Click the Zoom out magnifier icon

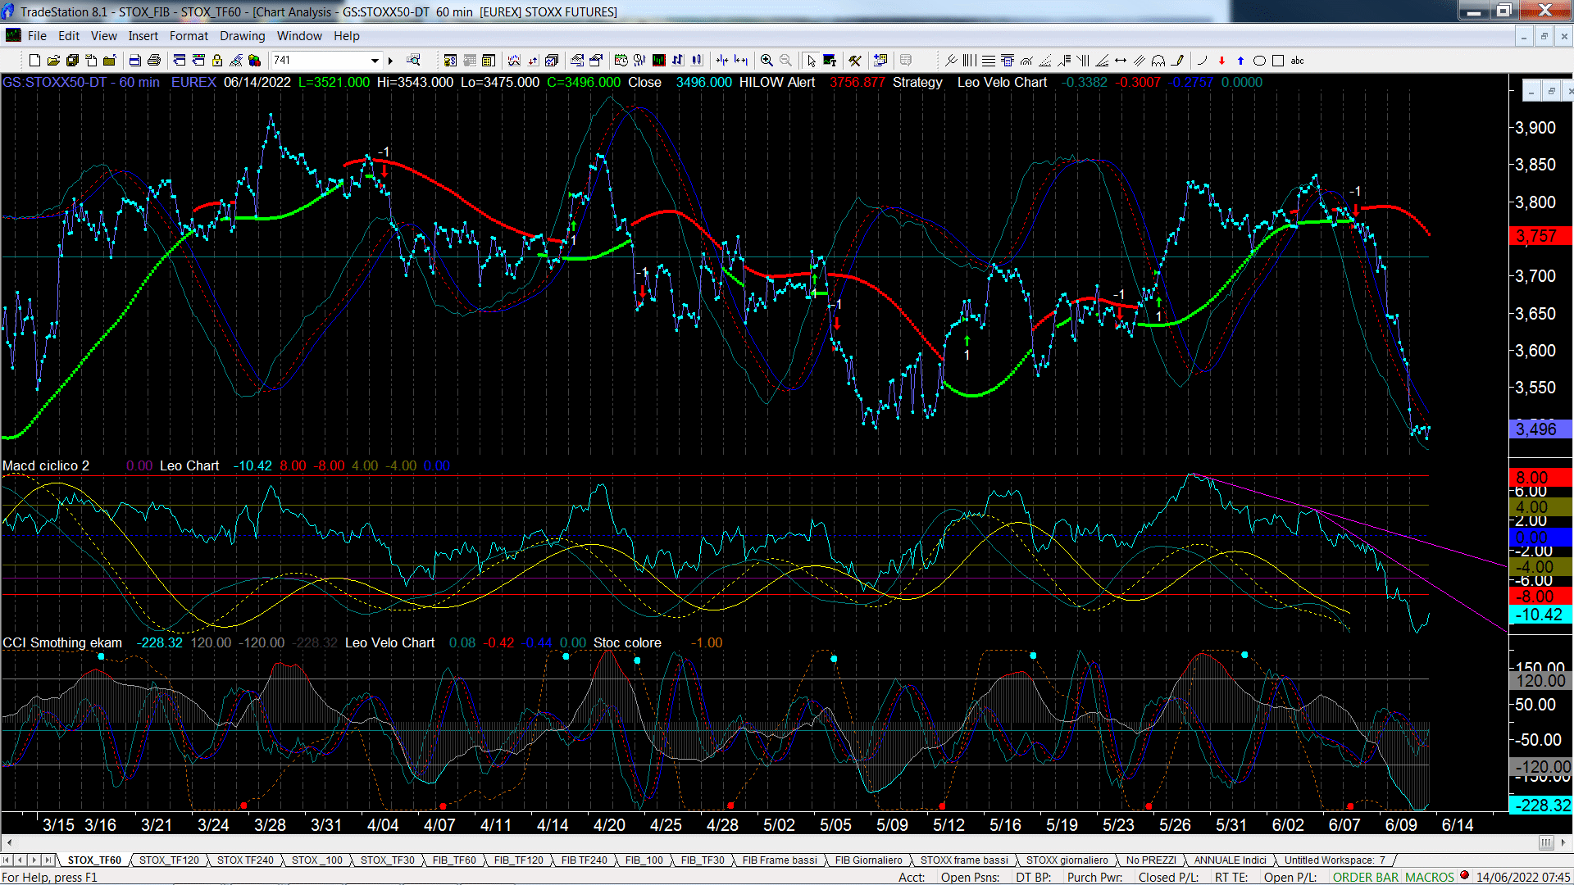(x=785, y=60)
